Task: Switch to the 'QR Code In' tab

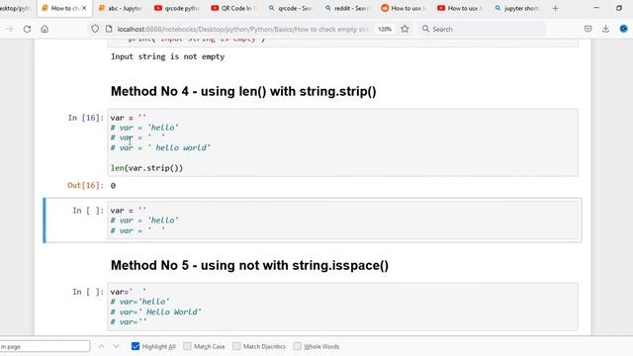Action: (x=233, y=8)
